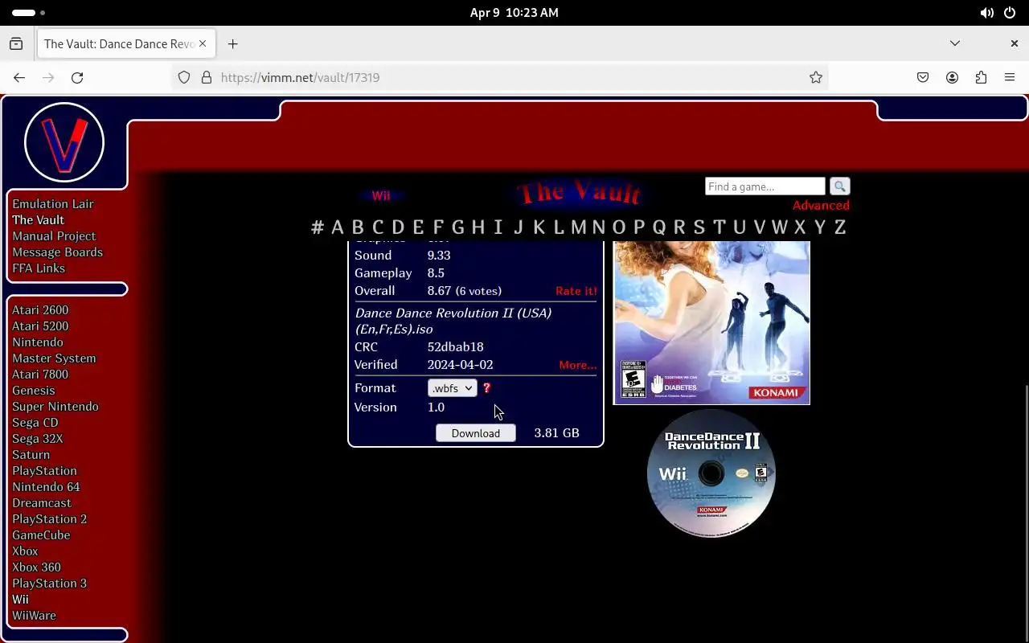Open the .wbfs format dropdown
Screen dimensions: 1029x643
[452, 387]
